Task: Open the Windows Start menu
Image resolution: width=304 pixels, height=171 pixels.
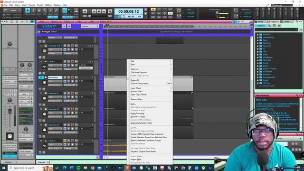Action: pos(4,168)
